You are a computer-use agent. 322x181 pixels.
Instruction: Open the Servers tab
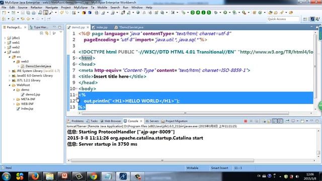152,121
